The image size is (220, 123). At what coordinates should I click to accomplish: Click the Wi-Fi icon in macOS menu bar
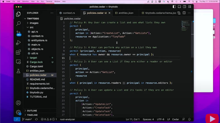[x=189, y=1]
